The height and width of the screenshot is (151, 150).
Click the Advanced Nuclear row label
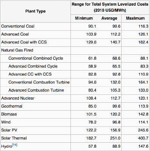point(18,98)
